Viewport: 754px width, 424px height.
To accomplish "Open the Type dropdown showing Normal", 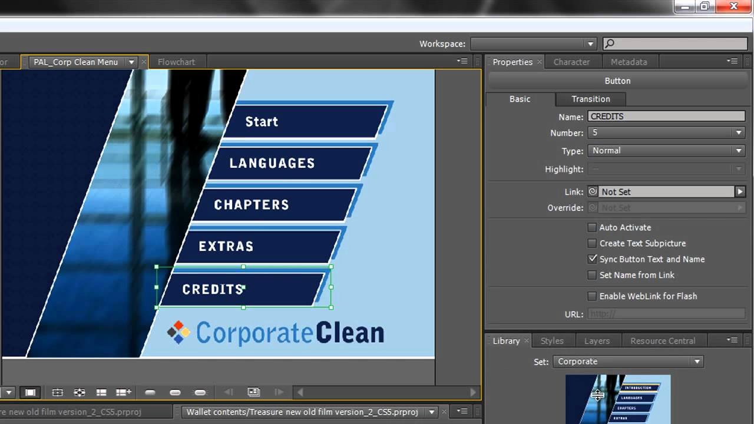I will (x=739, y=150).
